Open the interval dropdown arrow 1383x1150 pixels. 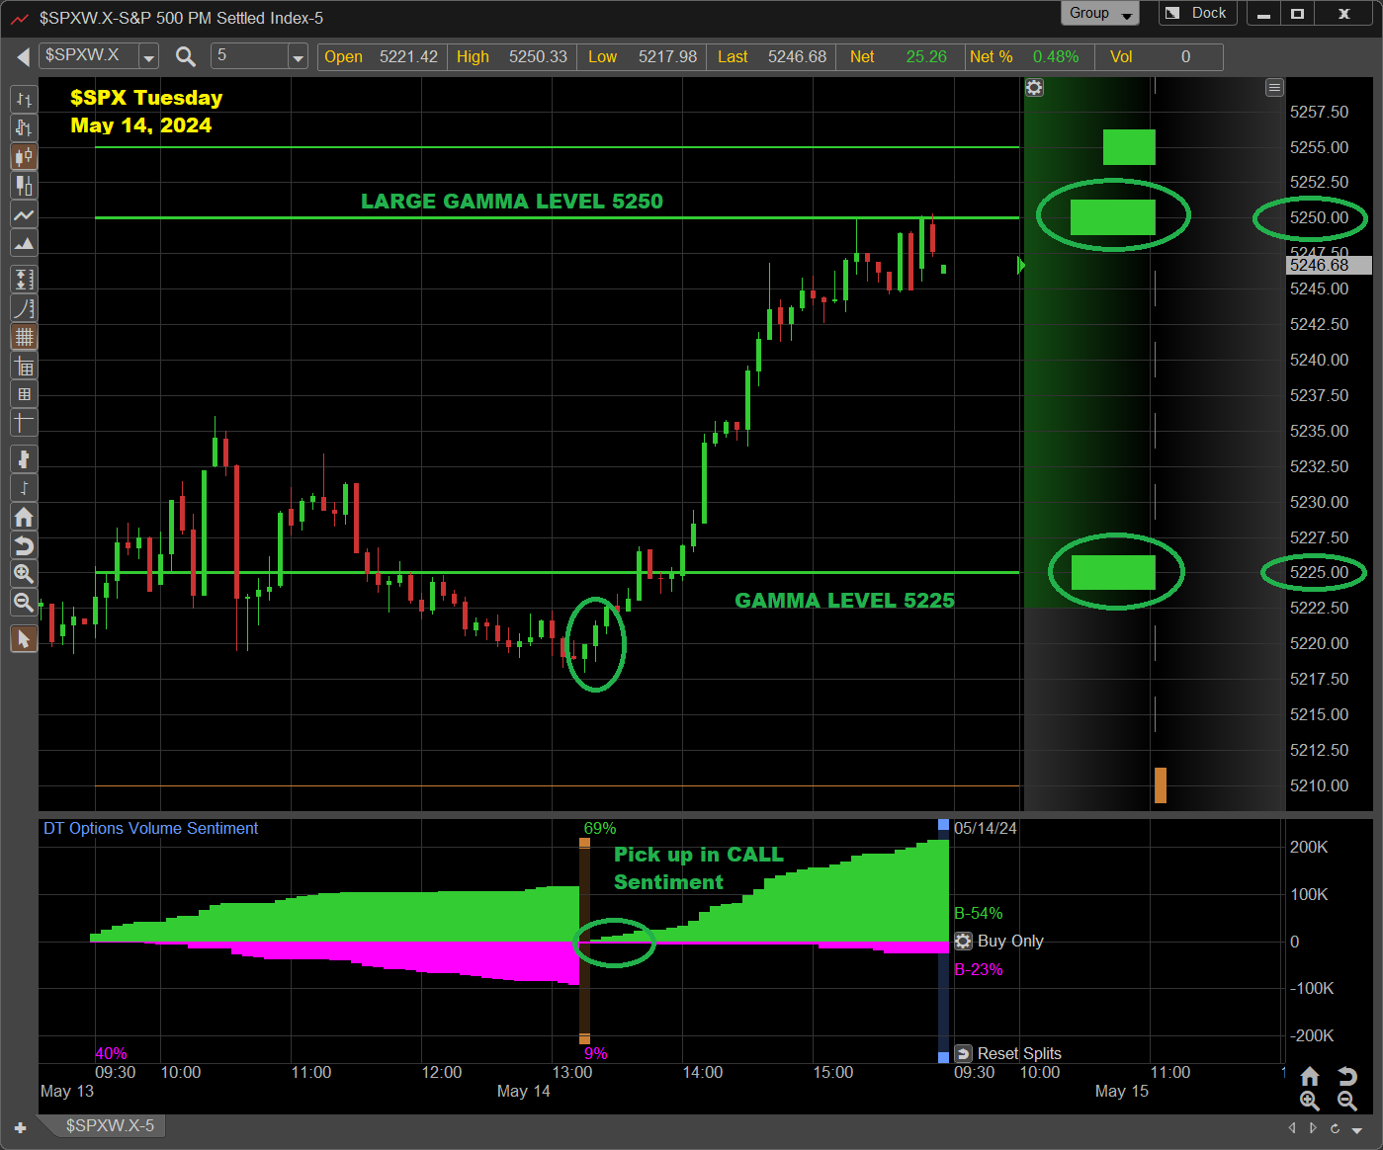click(298, 57)
